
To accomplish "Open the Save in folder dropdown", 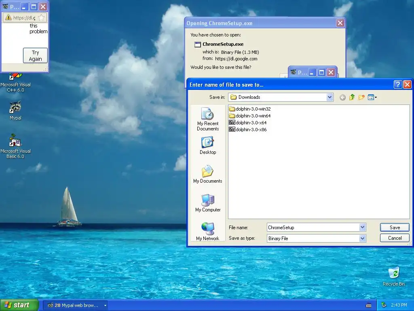I will [x=330, y=97].
